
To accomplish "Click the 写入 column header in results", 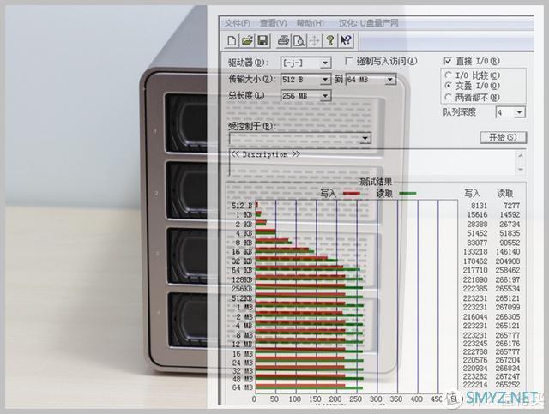I will pos(472,193).
